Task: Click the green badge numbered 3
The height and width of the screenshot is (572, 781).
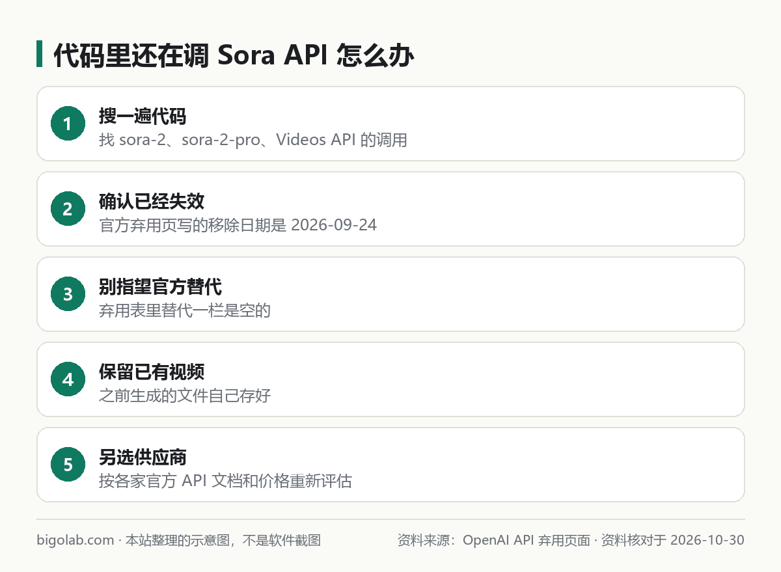Action: tap(68, 294)
